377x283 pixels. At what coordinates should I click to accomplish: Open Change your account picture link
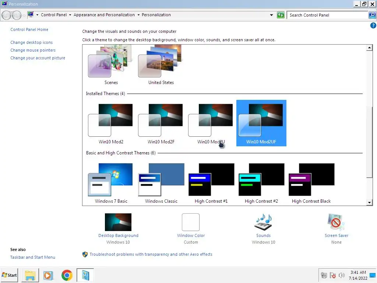tap(38, 58)
